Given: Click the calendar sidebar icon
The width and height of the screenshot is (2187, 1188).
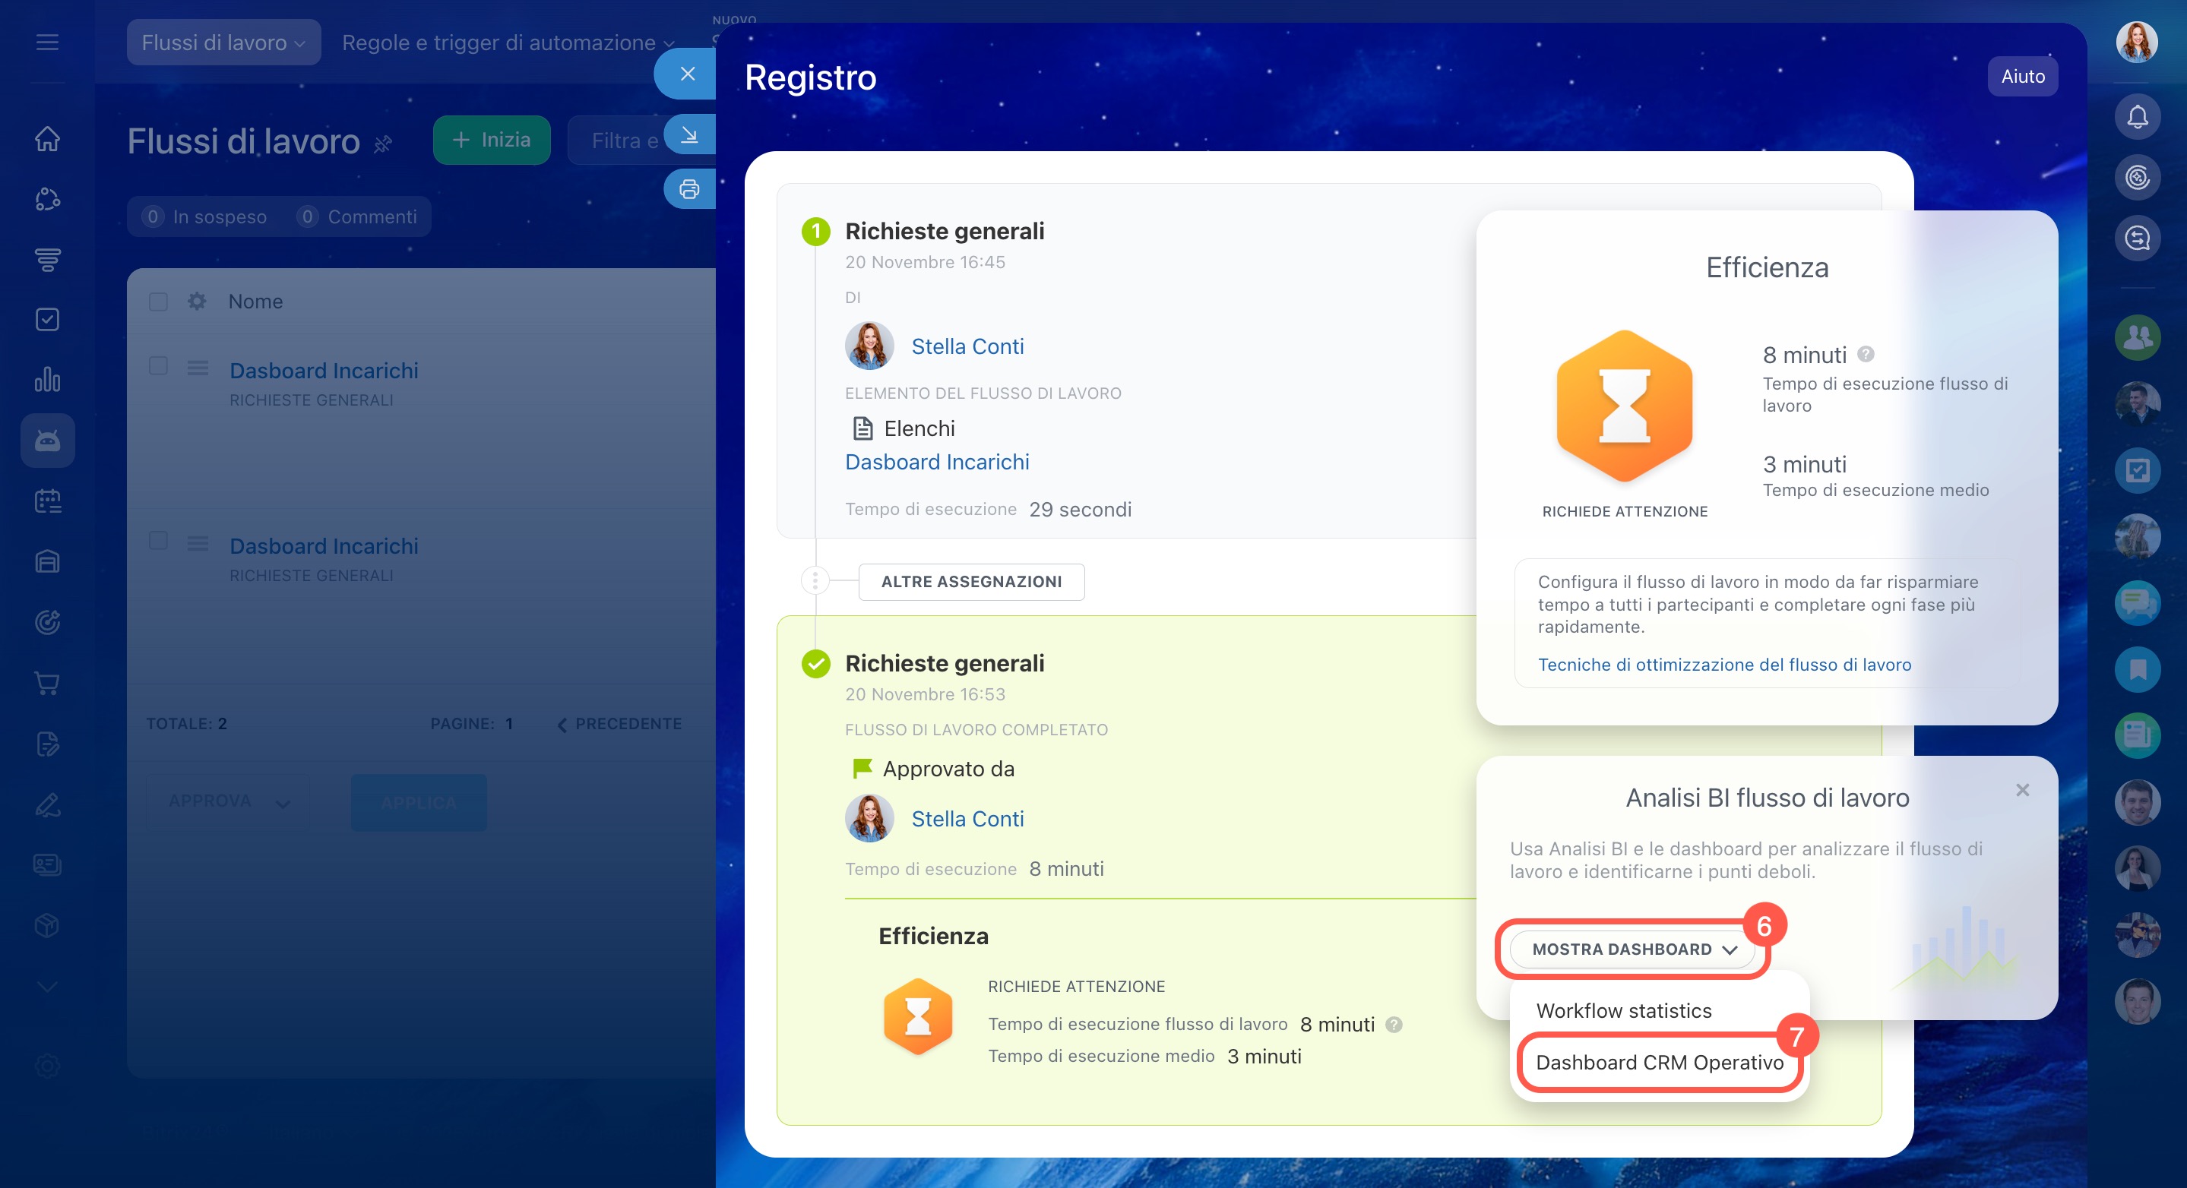Looking at the screenshot, I should (48, 501).
